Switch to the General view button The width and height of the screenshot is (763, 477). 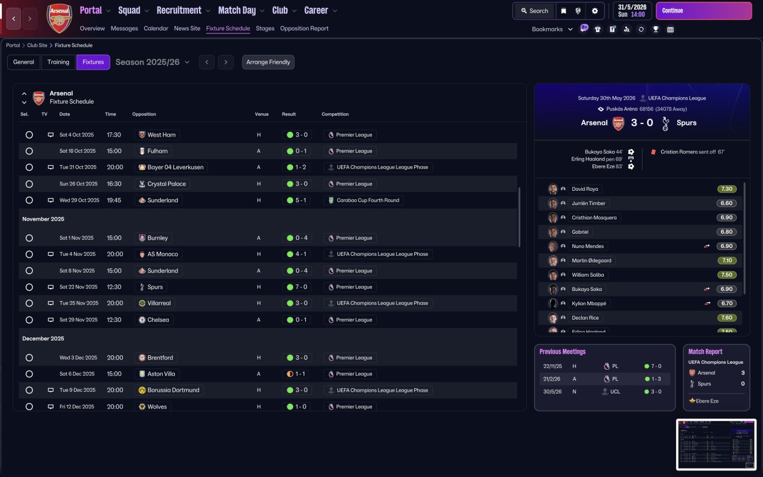(x=24, y=62)
